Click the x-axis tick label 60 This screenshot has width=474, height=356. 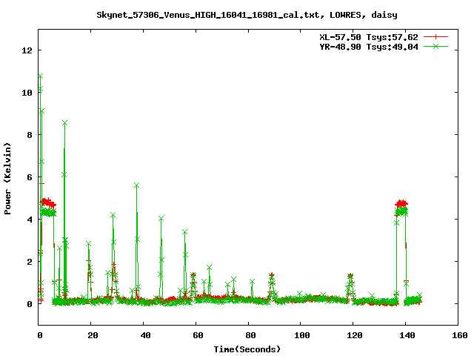pos(198,335)
